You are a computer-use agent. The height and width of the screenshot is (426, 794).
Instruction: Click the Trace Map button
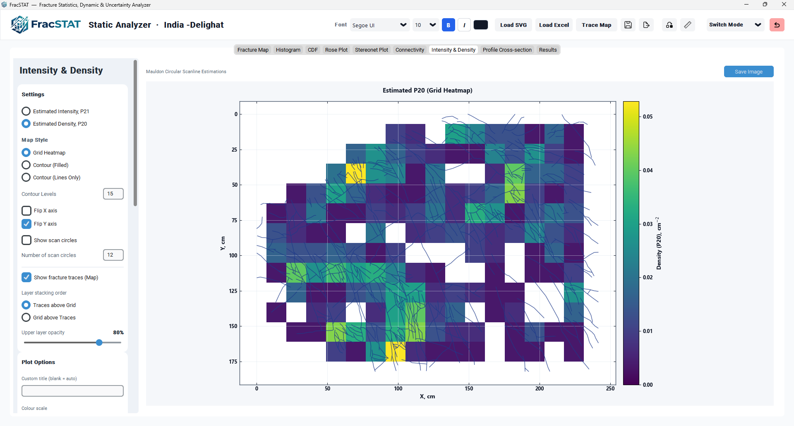(597, 25)
